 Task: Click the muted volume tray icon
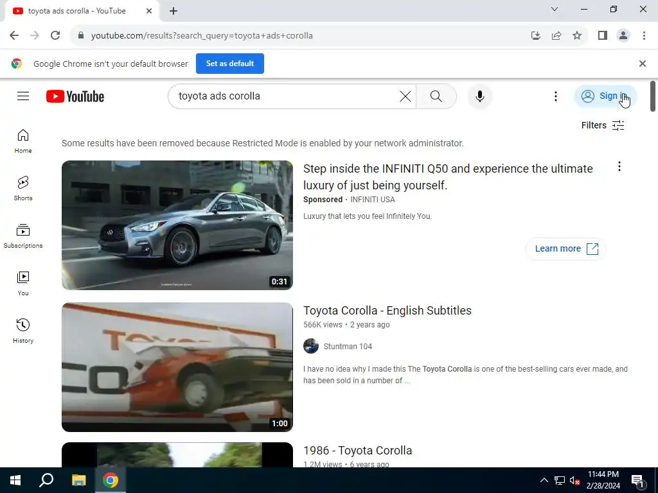click(x=574, y=480)
